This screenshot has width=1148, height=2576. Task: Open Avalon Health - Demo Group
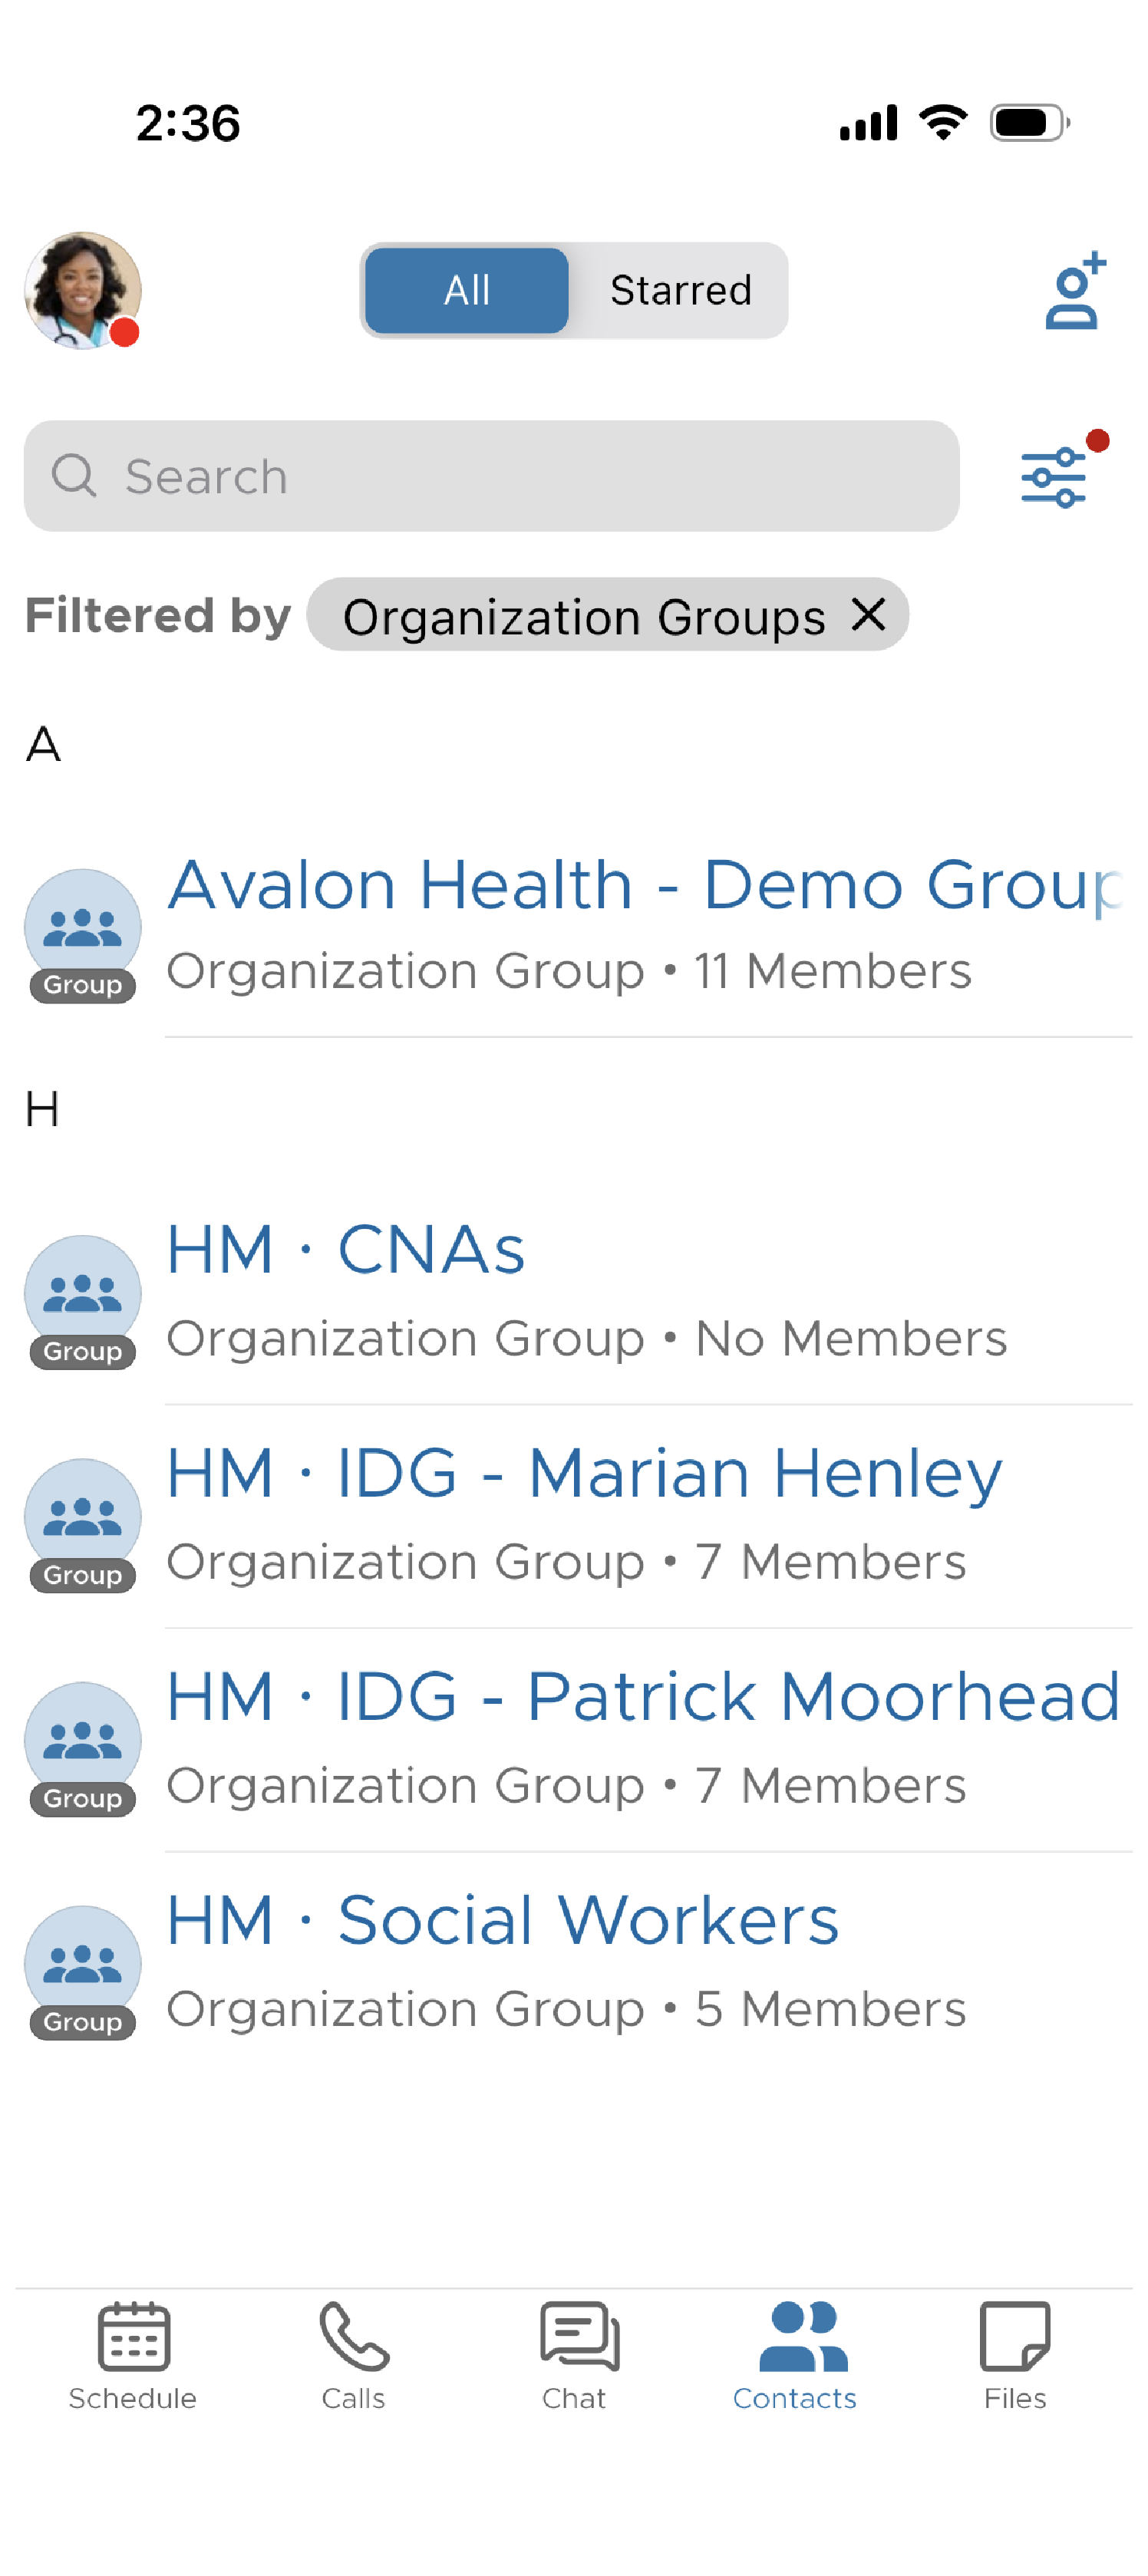coord(574,922)
